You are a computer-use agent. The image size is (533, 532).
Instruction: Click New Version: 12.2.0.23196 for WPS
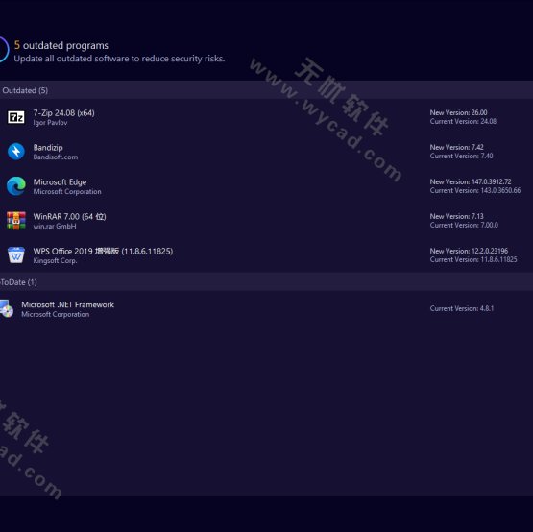tap(469, 251)
